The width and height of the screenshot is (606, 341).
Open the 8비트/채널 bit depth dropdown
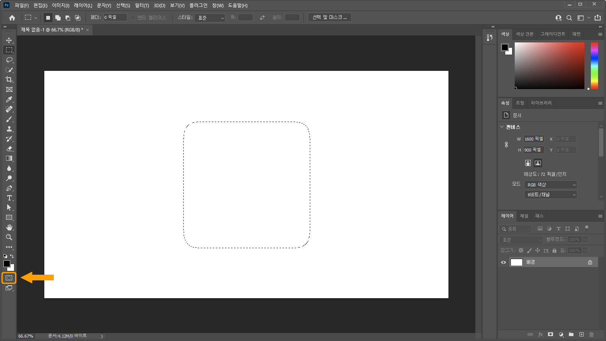(550, 194)
